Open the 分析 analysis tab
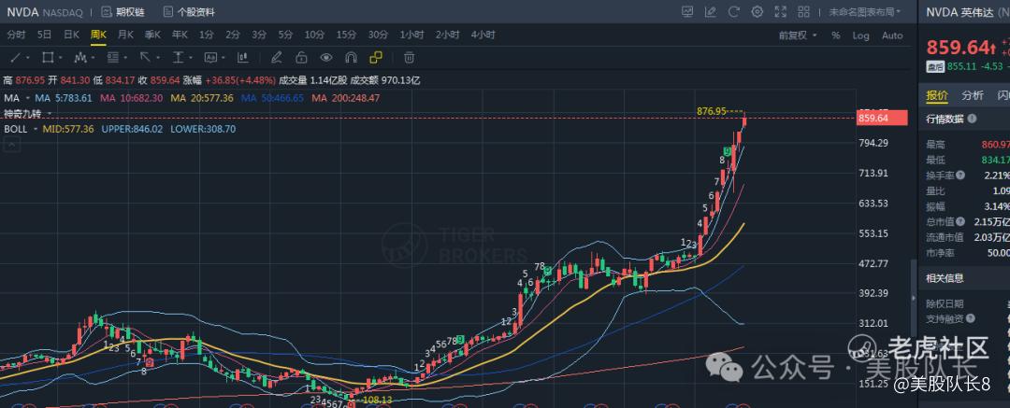The height and width of the screenshot is (408, 1010). [x=973, y=96]
